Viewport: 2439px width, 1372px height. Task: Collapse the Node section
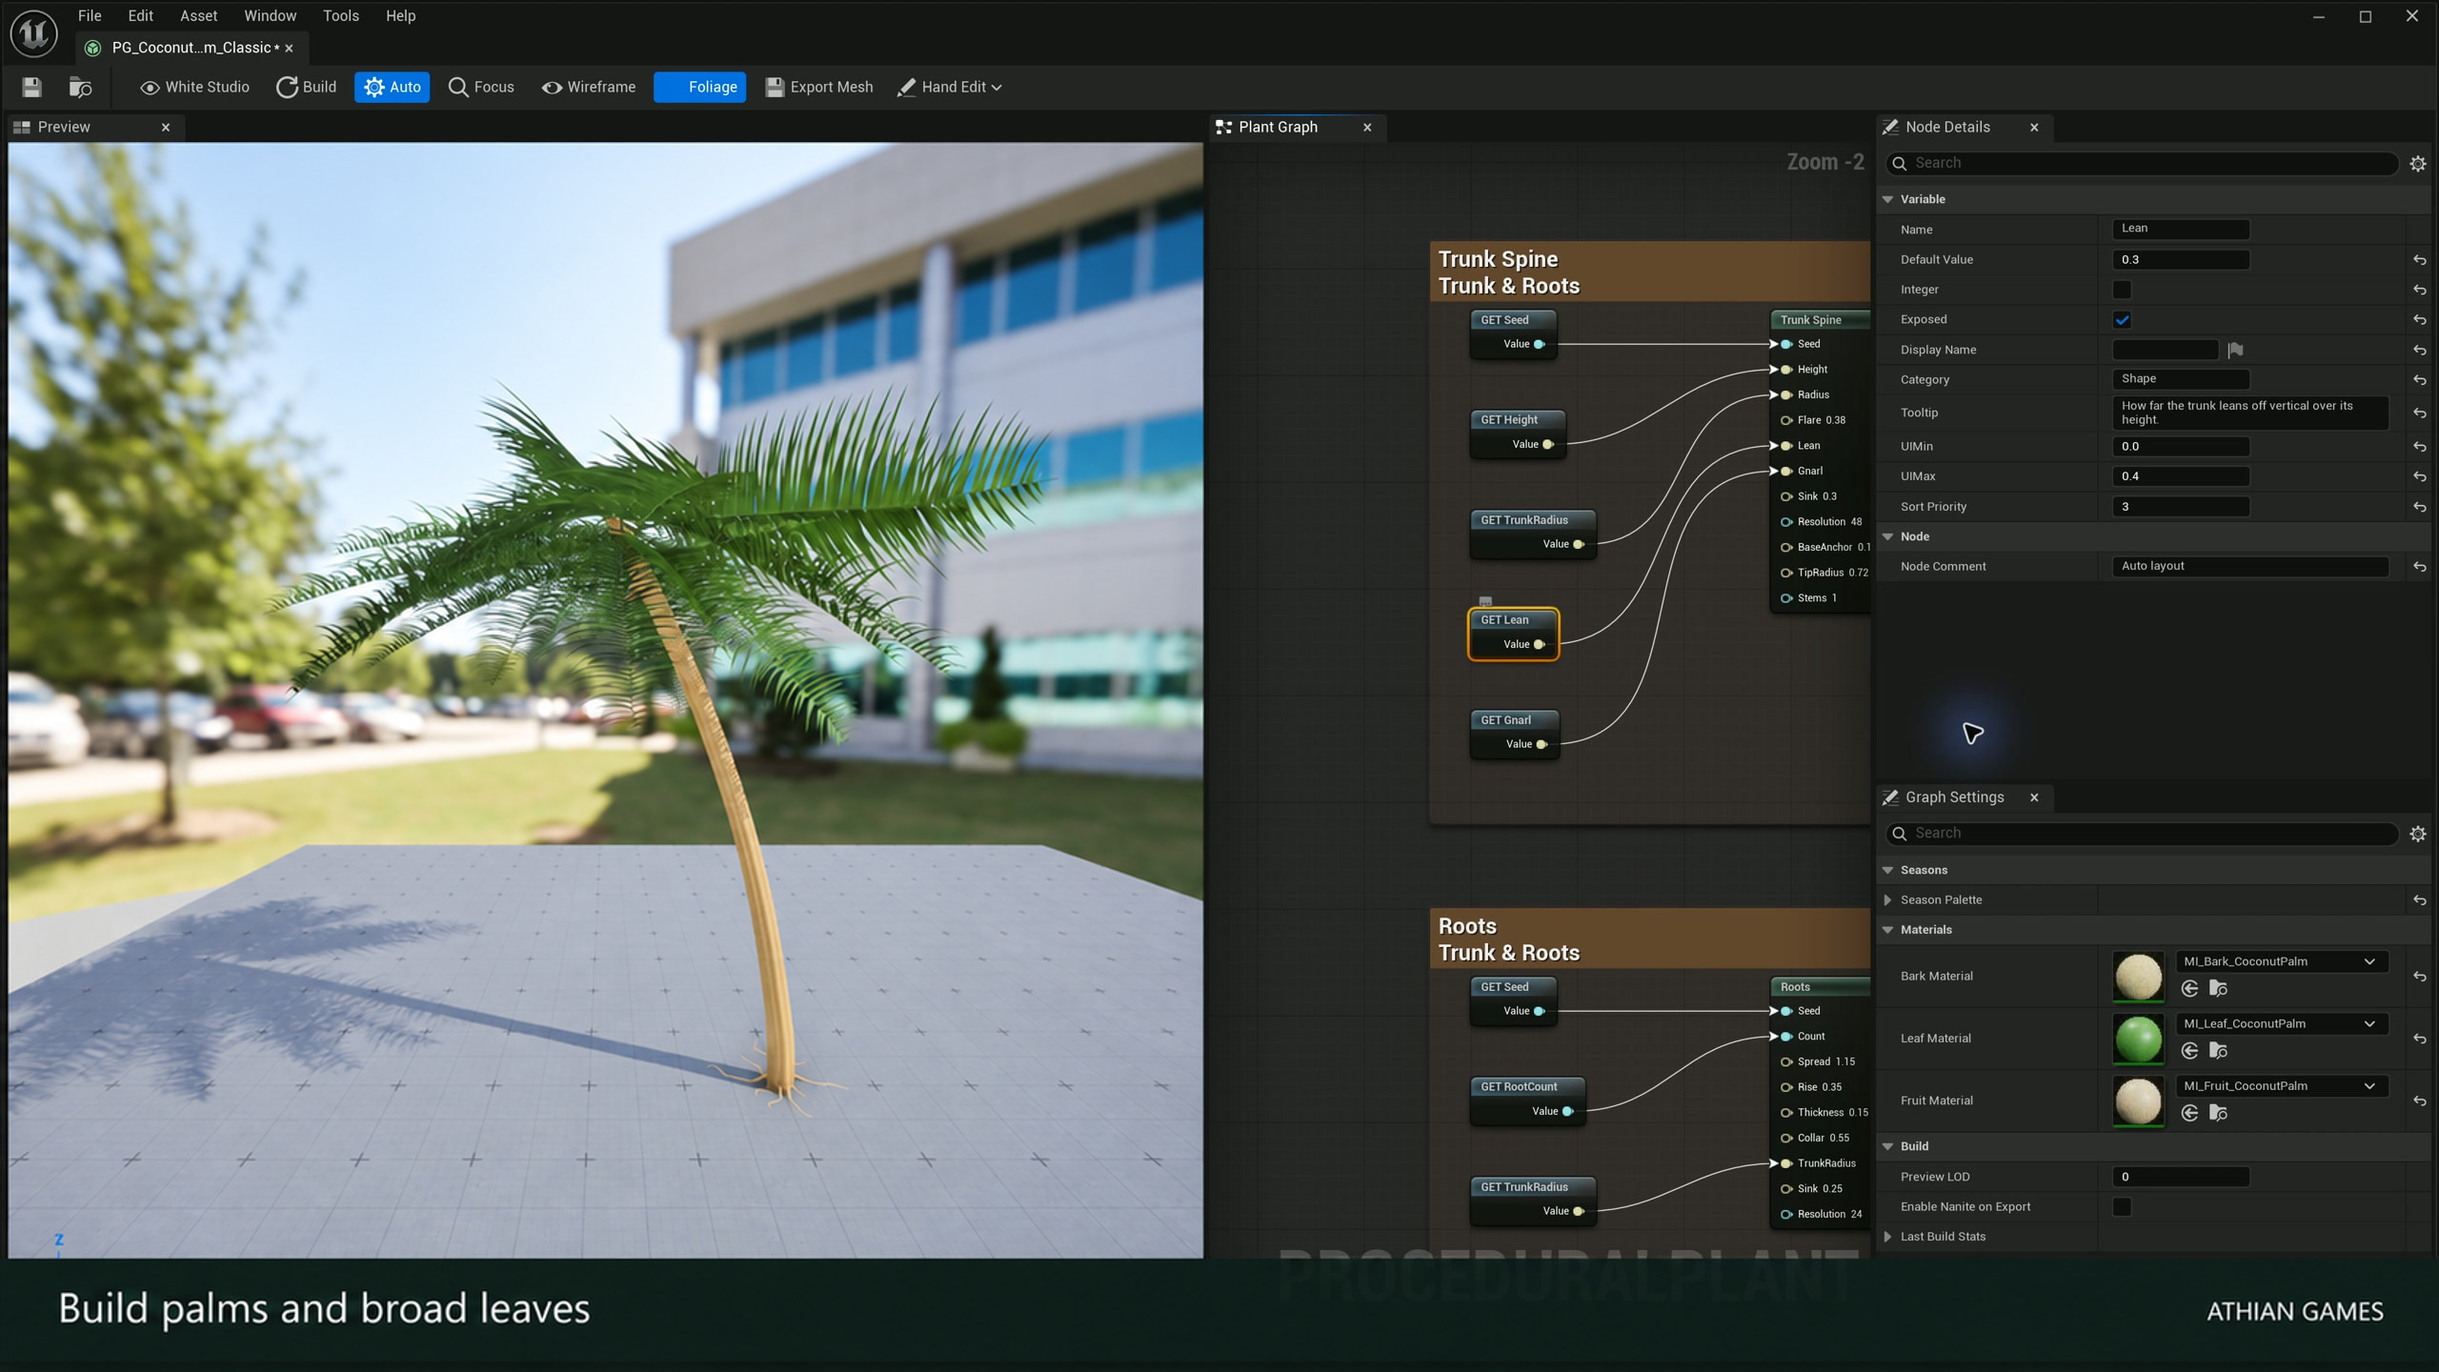tap(1887, 536)
